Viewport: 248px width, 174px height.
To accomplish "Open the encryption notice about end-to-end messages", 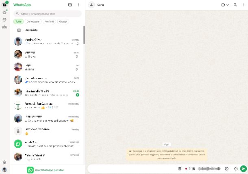I will point(167,155).
